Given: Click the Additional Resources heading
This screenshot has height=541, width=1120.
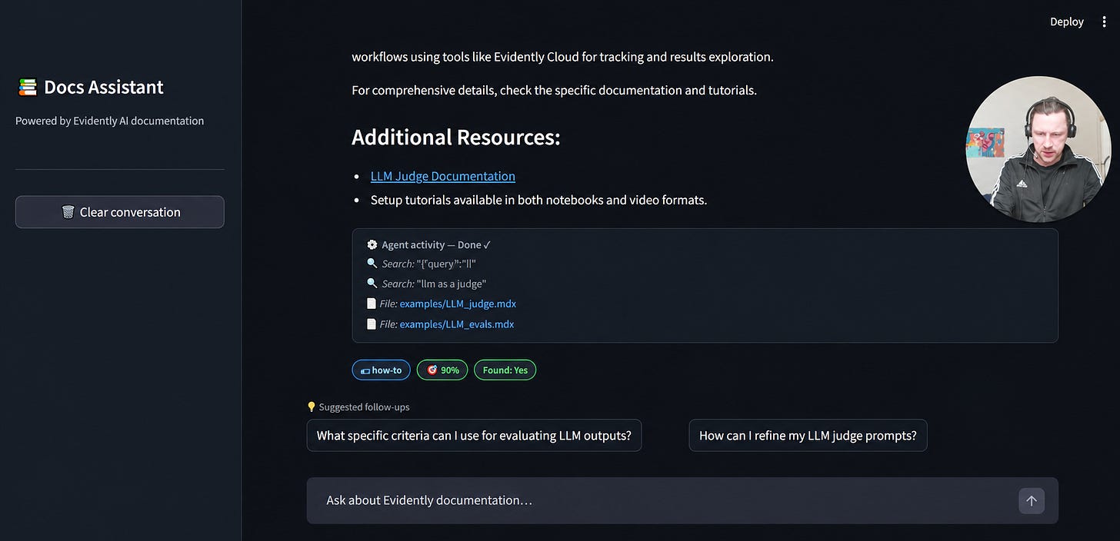Looking at the screenshot, I should coord(456,138).
